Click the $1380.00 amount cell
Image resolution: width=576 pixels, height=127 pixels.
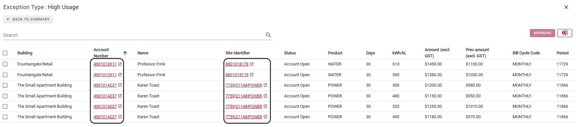tap(433, 75)
